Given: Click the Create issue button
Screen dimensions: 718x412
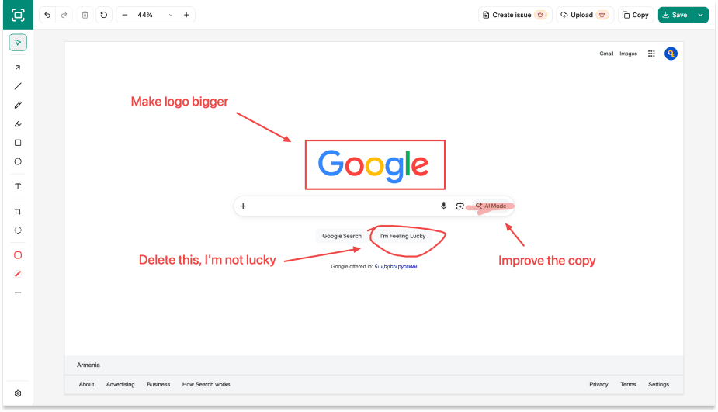Looking at the screenshot, I should 515,15.
